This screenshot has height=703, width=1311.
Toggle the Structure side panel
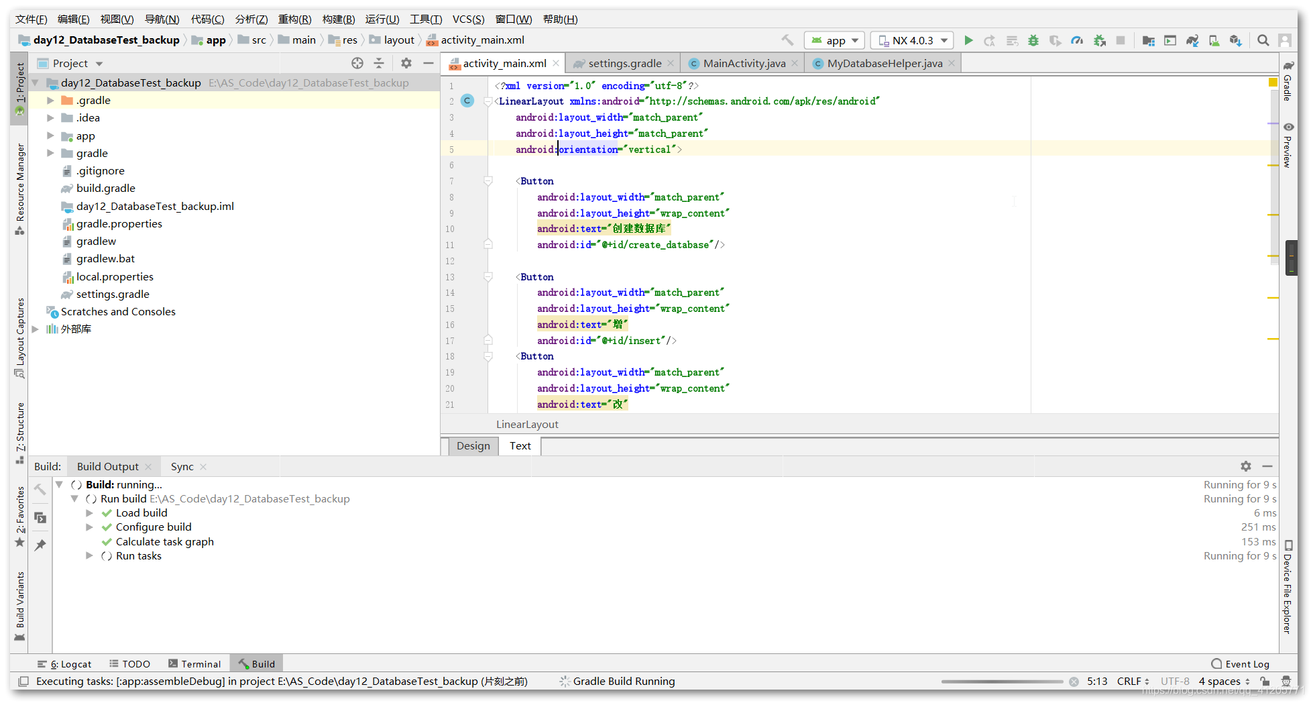pos(20,433)
